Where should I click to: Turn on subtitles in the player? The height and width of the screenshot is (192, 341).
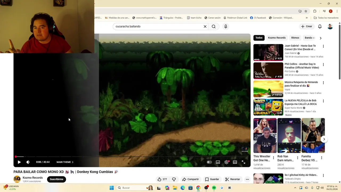[x=218, y=162]
